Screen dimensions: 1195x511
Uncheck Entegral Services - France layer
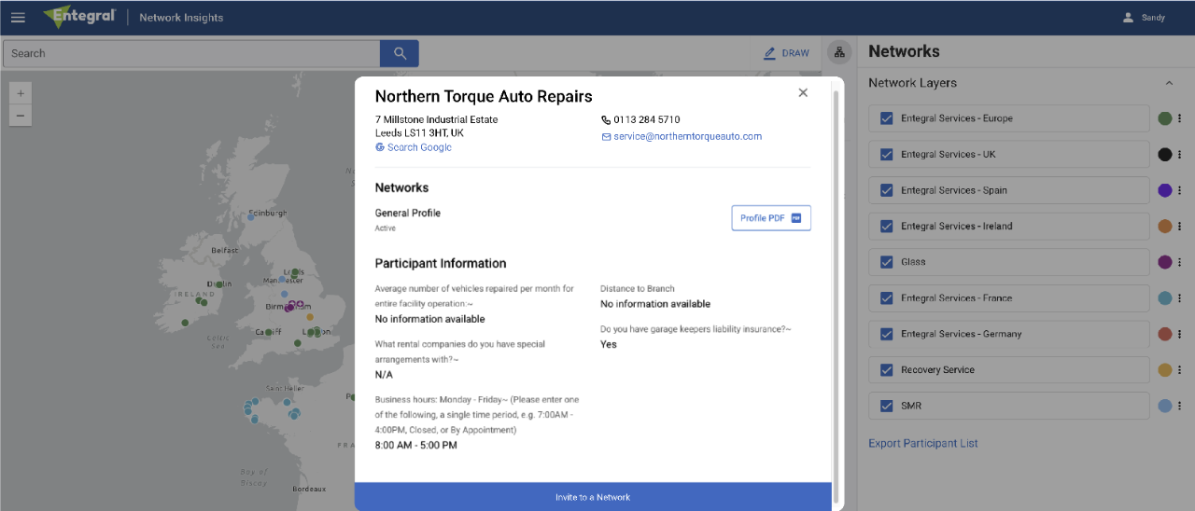pos(887,298)
